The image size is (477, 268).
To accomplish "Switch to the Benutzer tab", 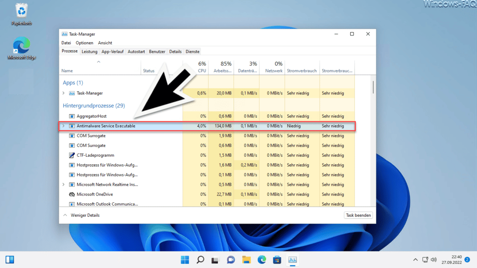I will coord(157,52).
